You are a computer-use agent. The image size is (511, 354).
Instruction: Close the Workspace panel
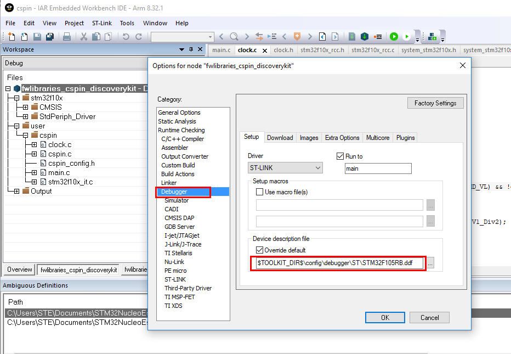(x=200, y=49)
